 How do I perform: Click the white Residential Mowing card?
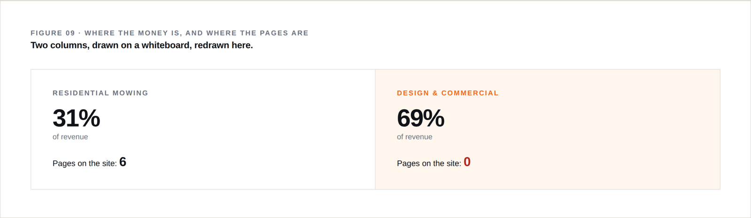click(x=203, y=129)
